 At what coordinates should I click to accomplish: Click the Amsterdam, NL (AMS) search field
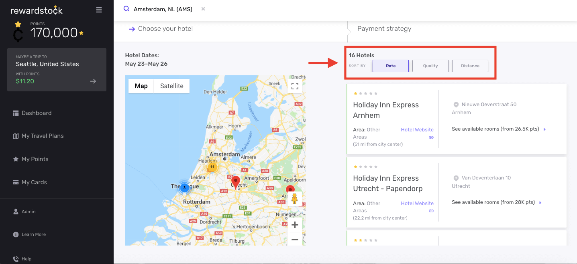pos(163,9)
